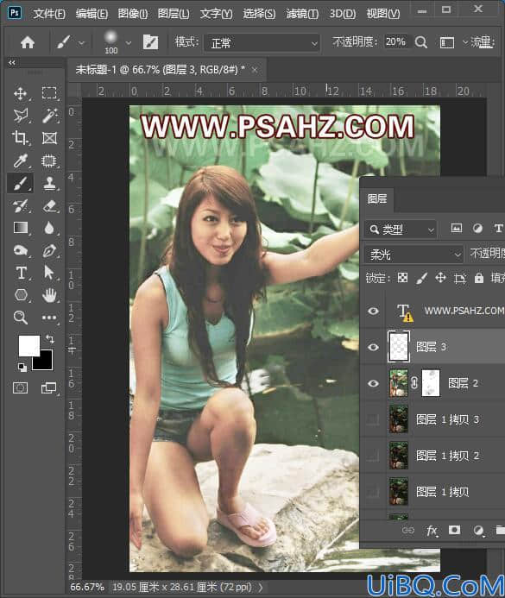Open the 滤镜(T) menu
The height and width of the screenshot is (598, 505).
(x=302, y=14)
